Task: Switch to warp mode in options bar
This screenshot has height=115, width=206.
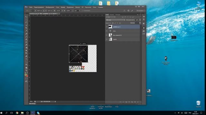Action: tap(124, 11)
